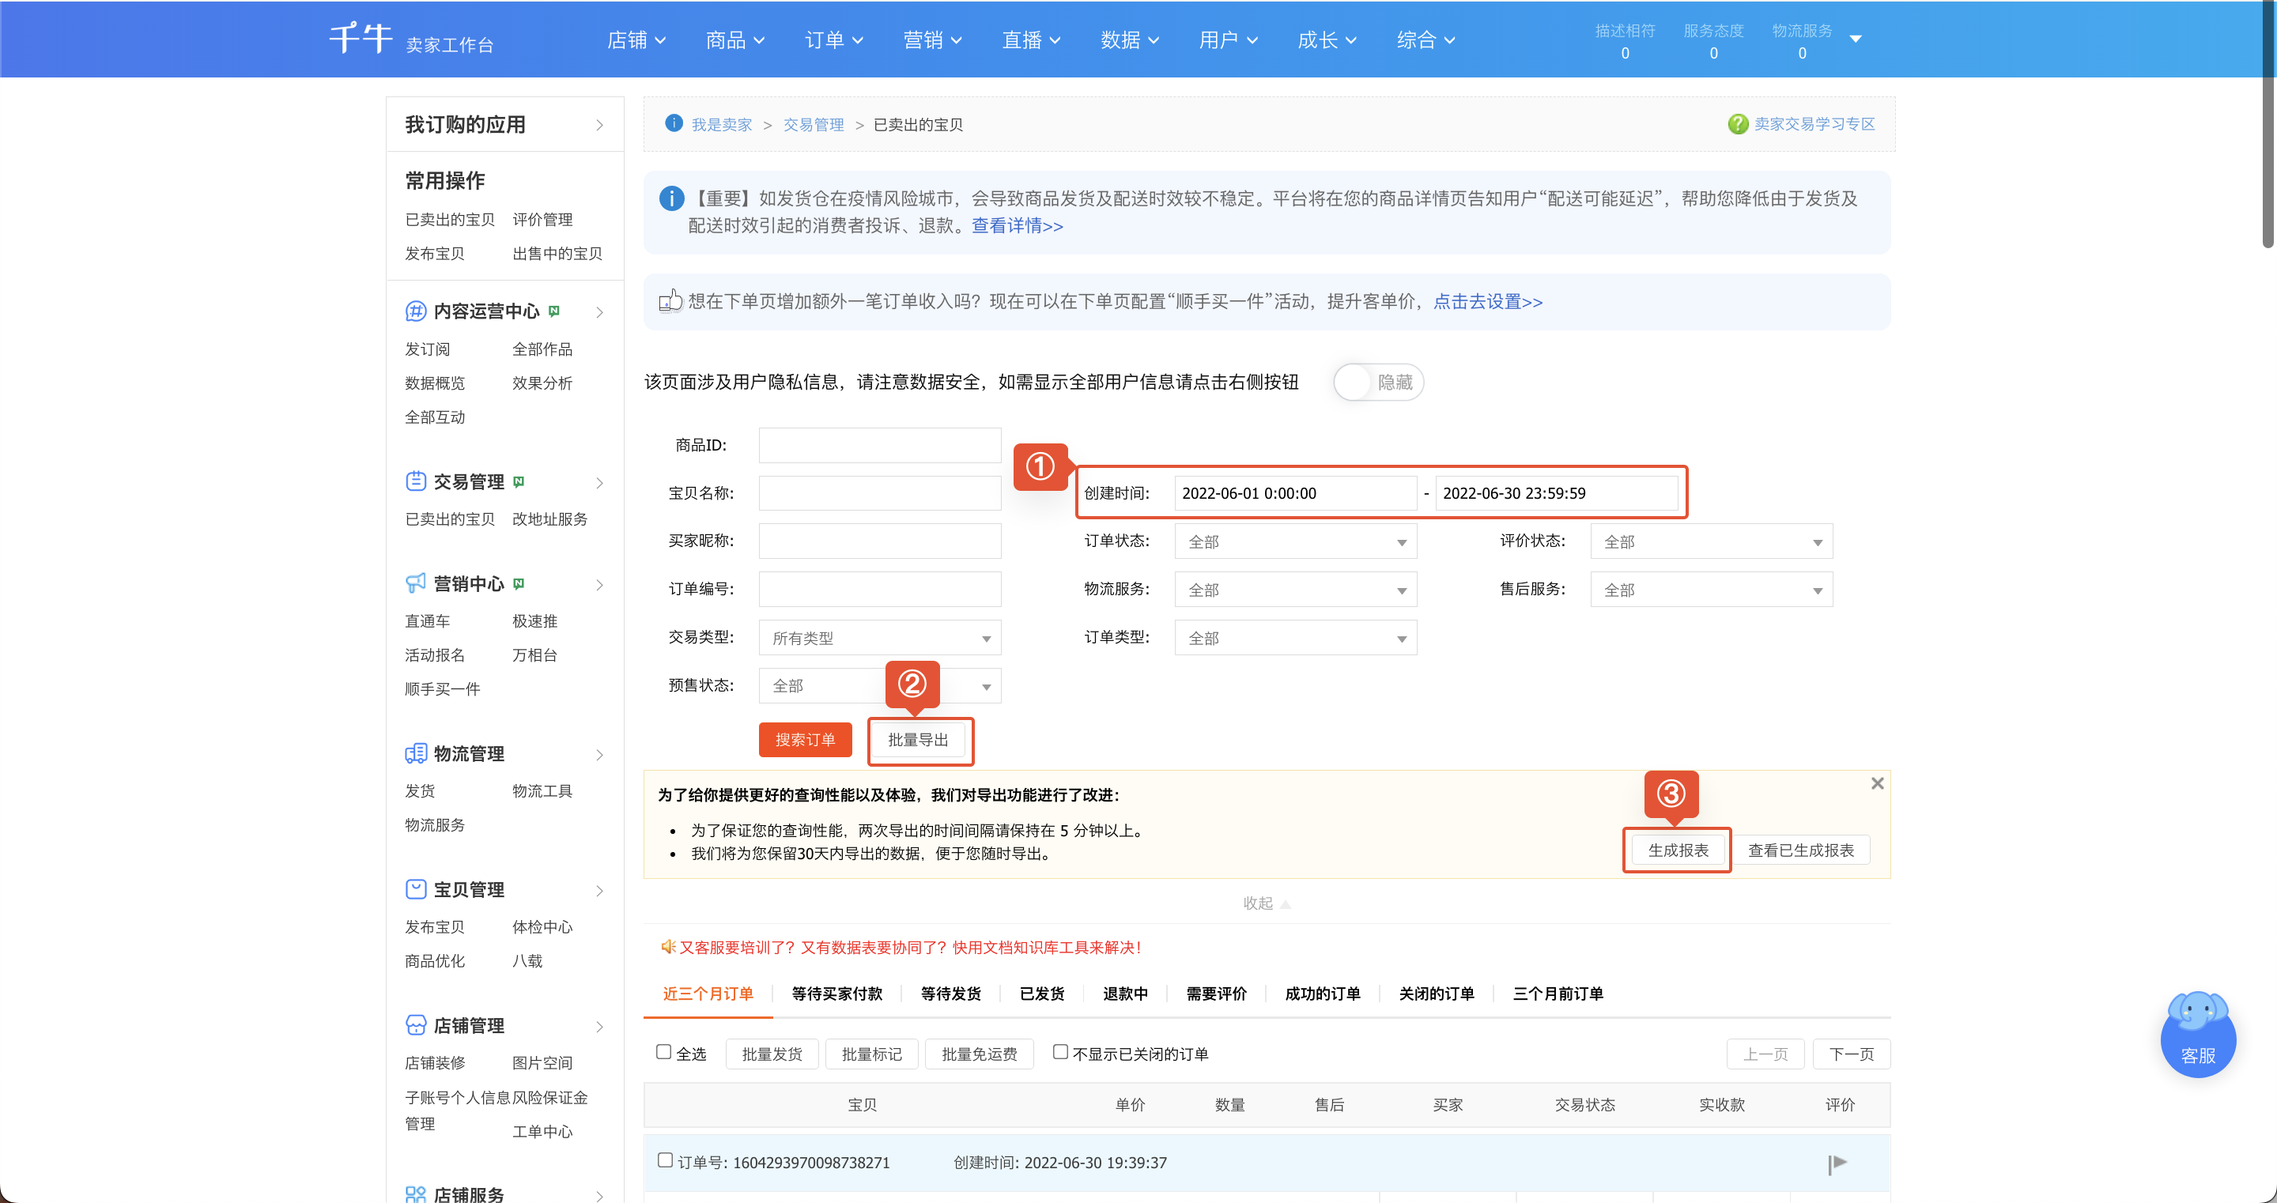Open 点击去设置>> link
Viewport: 2277px width, 1203px height.
point(1488,301)
